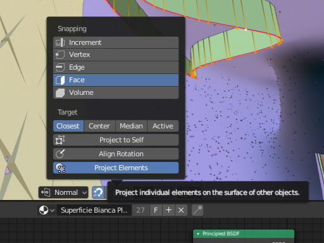Image resolution: width=324 pixels, height=243 pixels.
Task: Open the Normal transform orientation dropdown
Action: [x=63, y=192]
